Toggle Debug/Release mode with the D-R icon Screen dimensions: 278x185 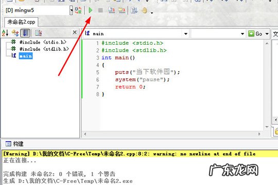pyautogui.click(x=78, y=10)
